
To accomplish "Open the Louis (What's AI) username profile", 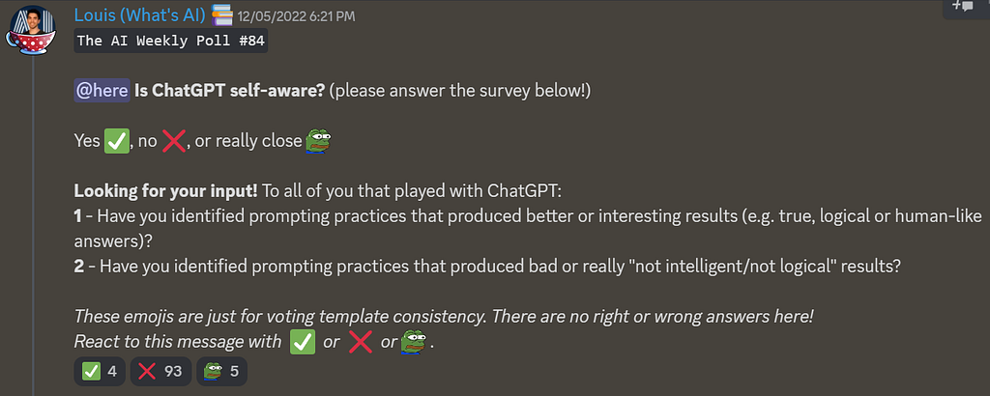I will [140, 14].
